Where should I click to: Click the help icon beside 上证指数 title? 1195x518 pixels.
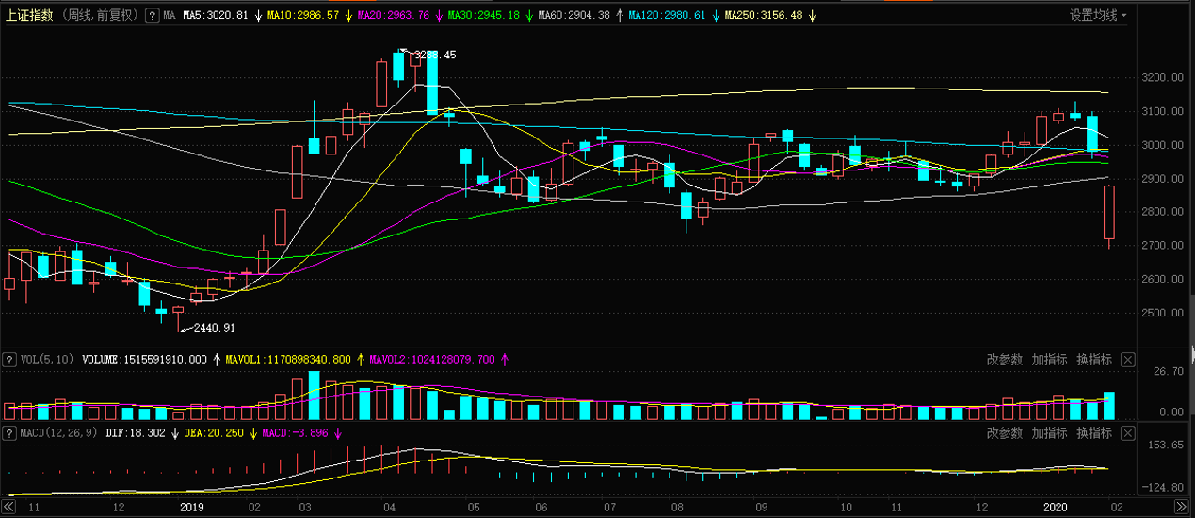tap(151, 16)
